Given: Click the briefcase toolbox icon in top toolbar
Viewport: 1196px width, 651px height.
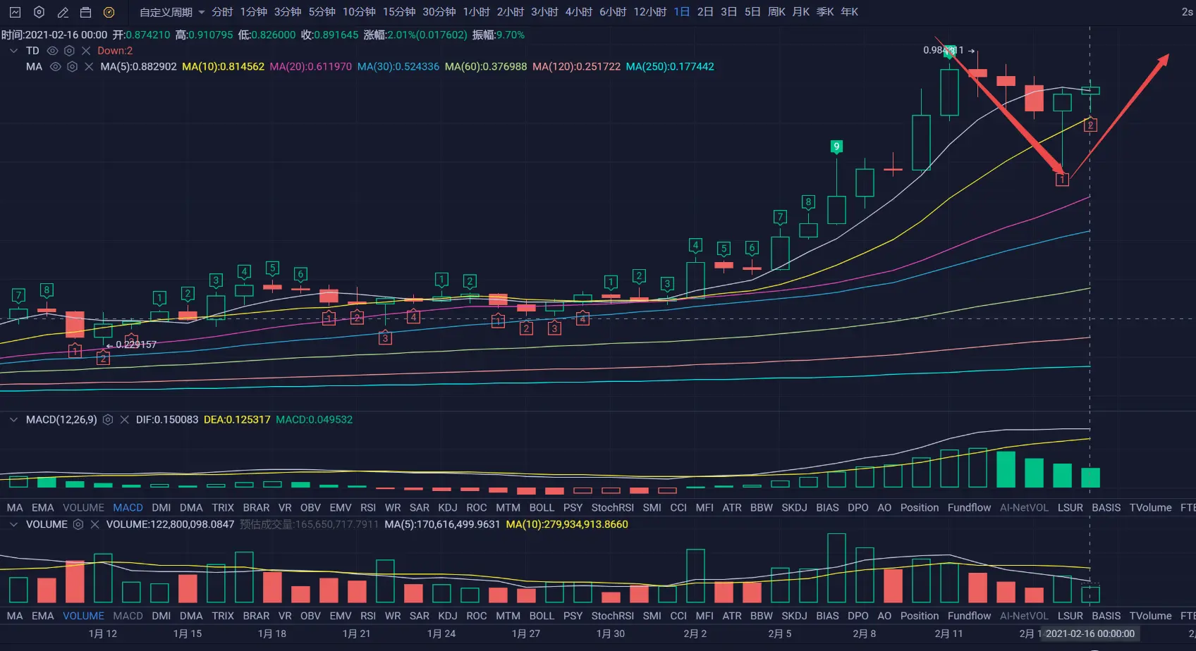Looking at the screenshot, I should (85, 12).
